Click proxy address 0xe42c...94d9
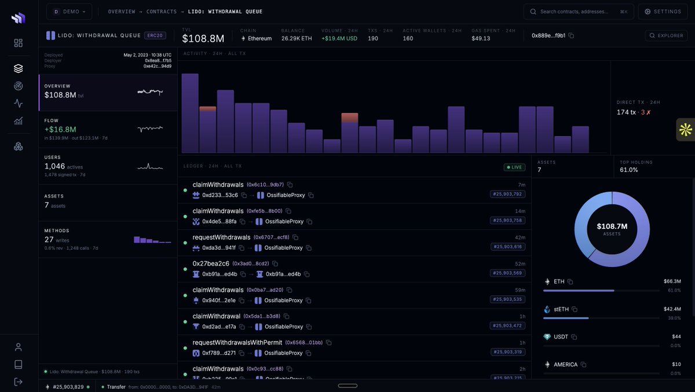The image size is (695, 392). pos(158,66)
